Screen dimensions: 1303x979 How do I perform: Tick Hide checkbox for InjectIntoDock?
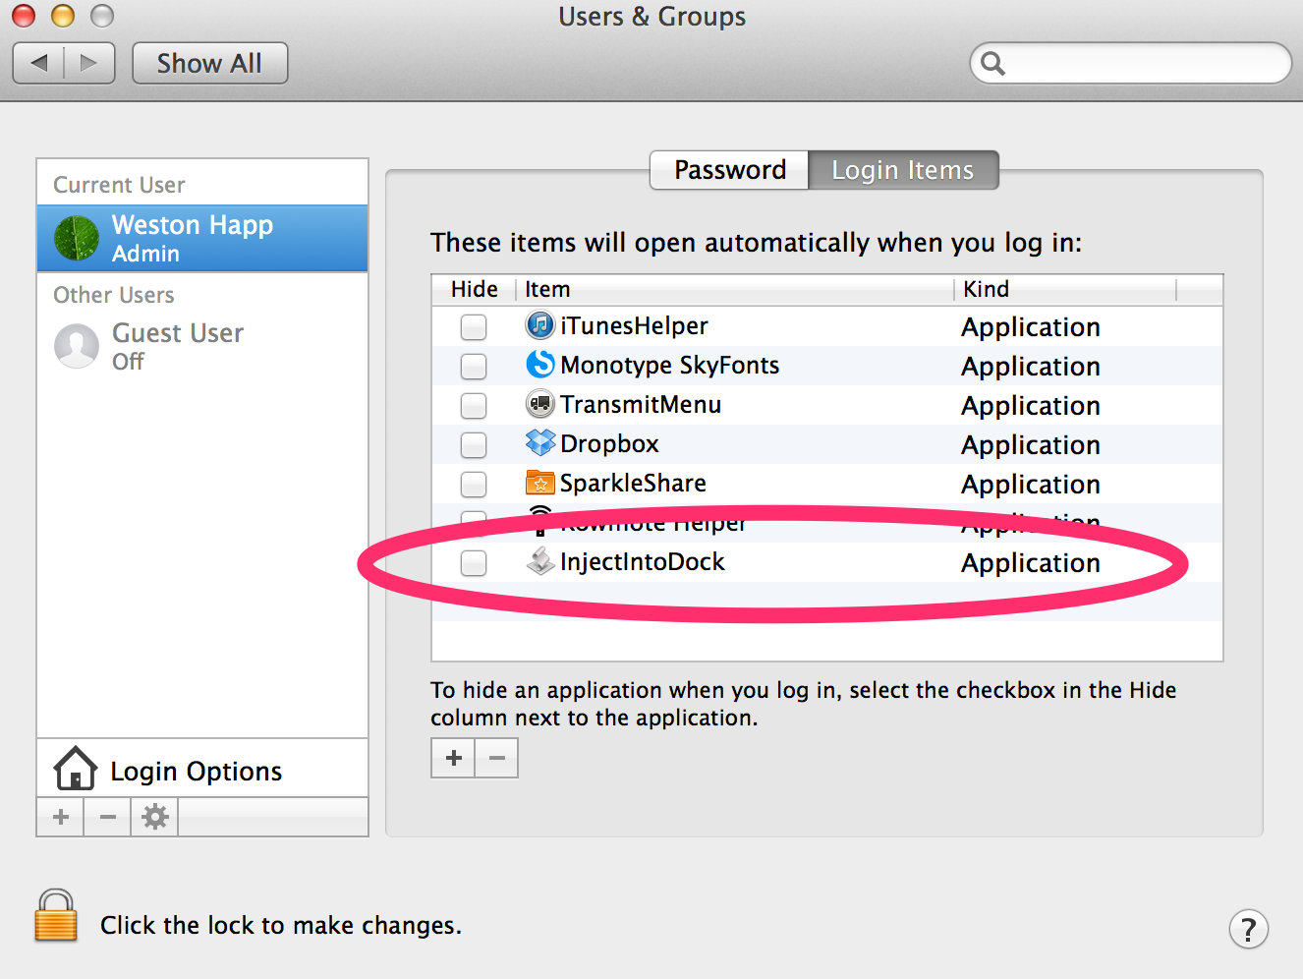pyautogui.click(x=474, y=562)
